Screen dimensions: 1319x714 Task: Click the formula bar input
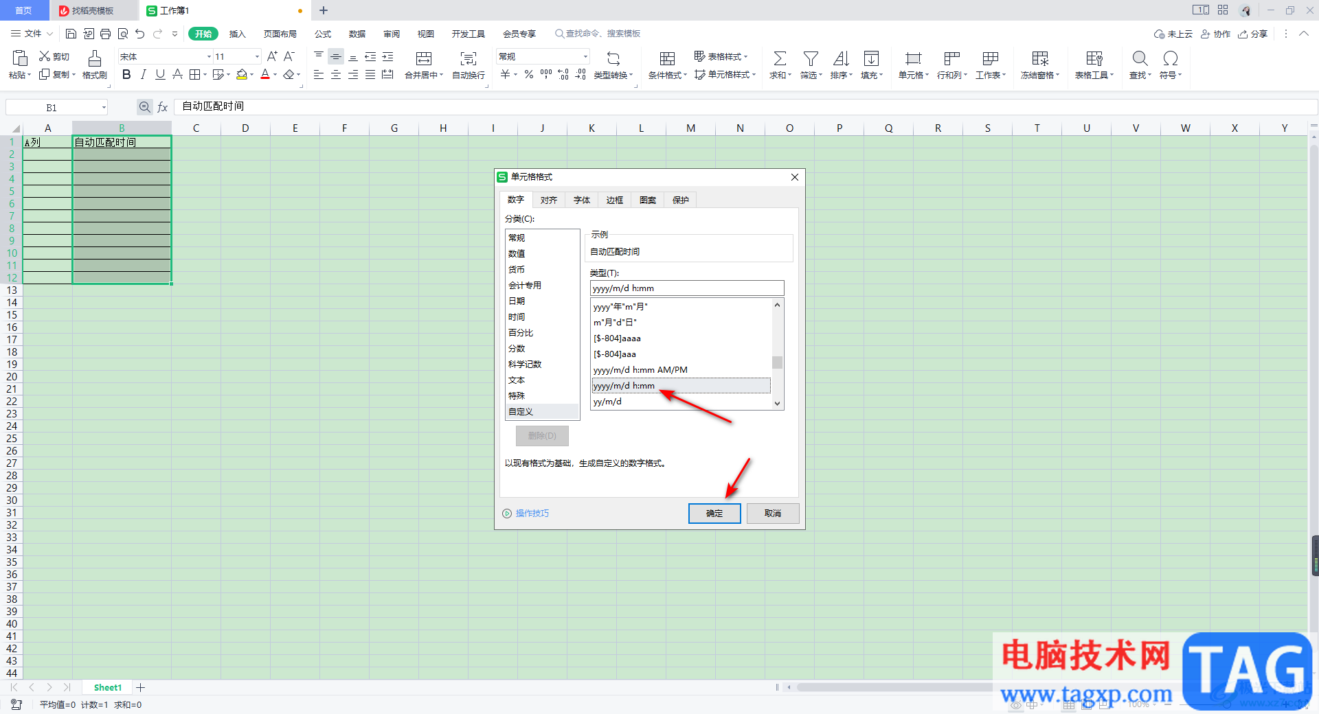coord(745,106)
